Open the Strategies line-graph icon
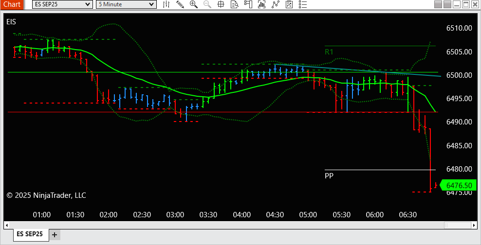 point(275,4)
